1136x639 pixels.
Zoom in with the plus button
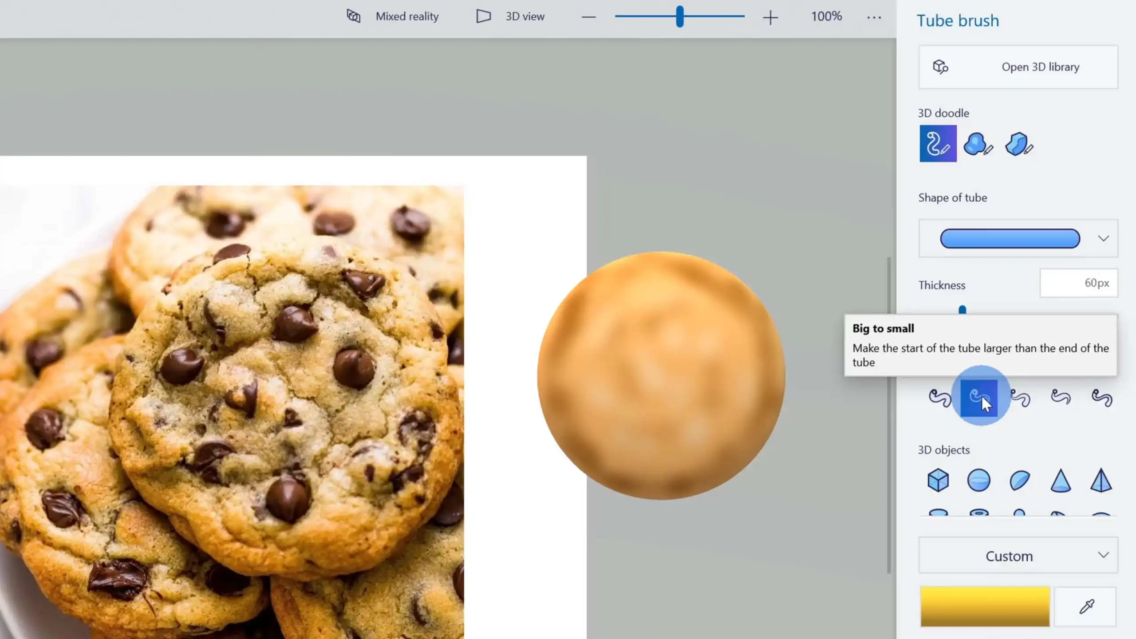coord(770,17)
